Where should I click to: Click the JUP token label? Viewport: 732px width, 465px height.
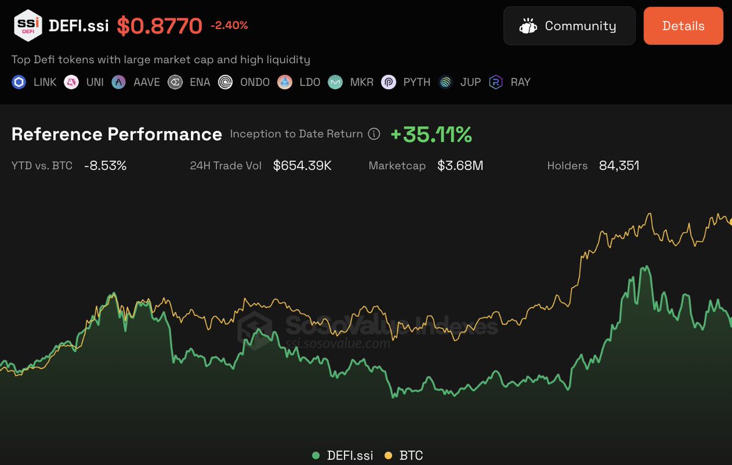tap(470, 82)
